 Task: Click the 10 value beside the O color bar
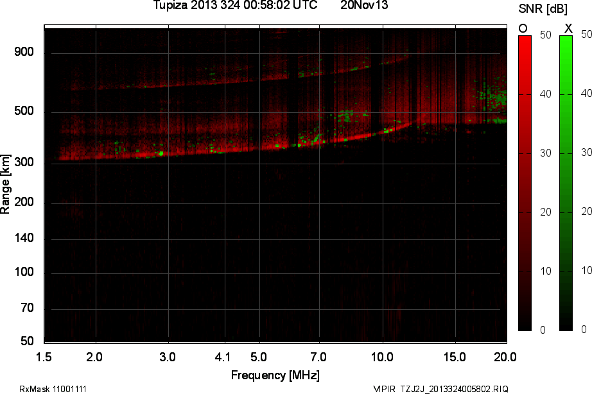tap(546, 271)
